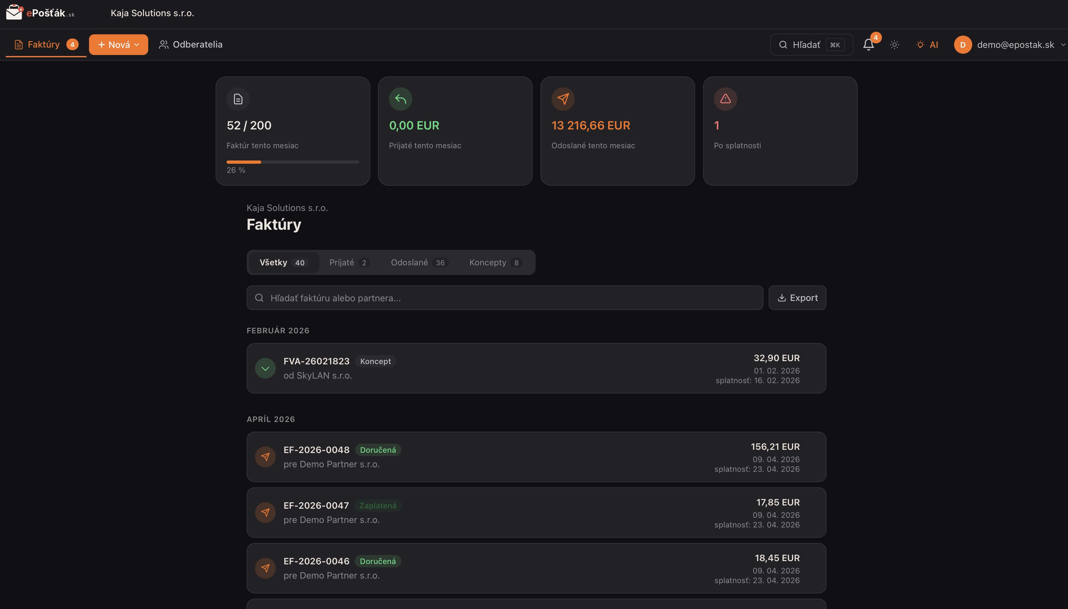Viewport: 1068px width, 609px height.
Task: Toggle the light/dark theme switch
Action: (895, 44)
